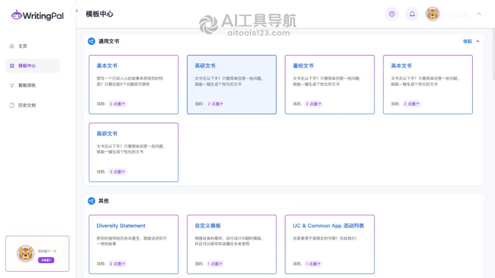Click the tiger avatar in the header
Viewport: 495px width, 278px height.
pyautogui.click(x=433, y=14)
